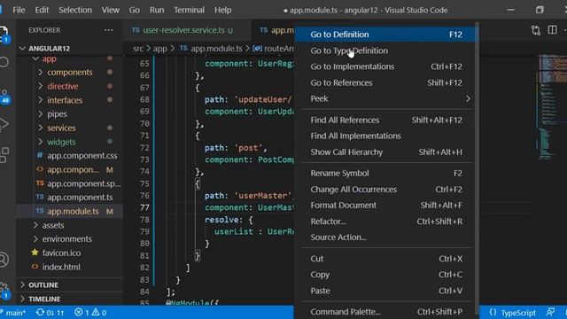567x319 pixels.
Task: Click the feedback icon in status bar
Action: click(x=551, y=312)
